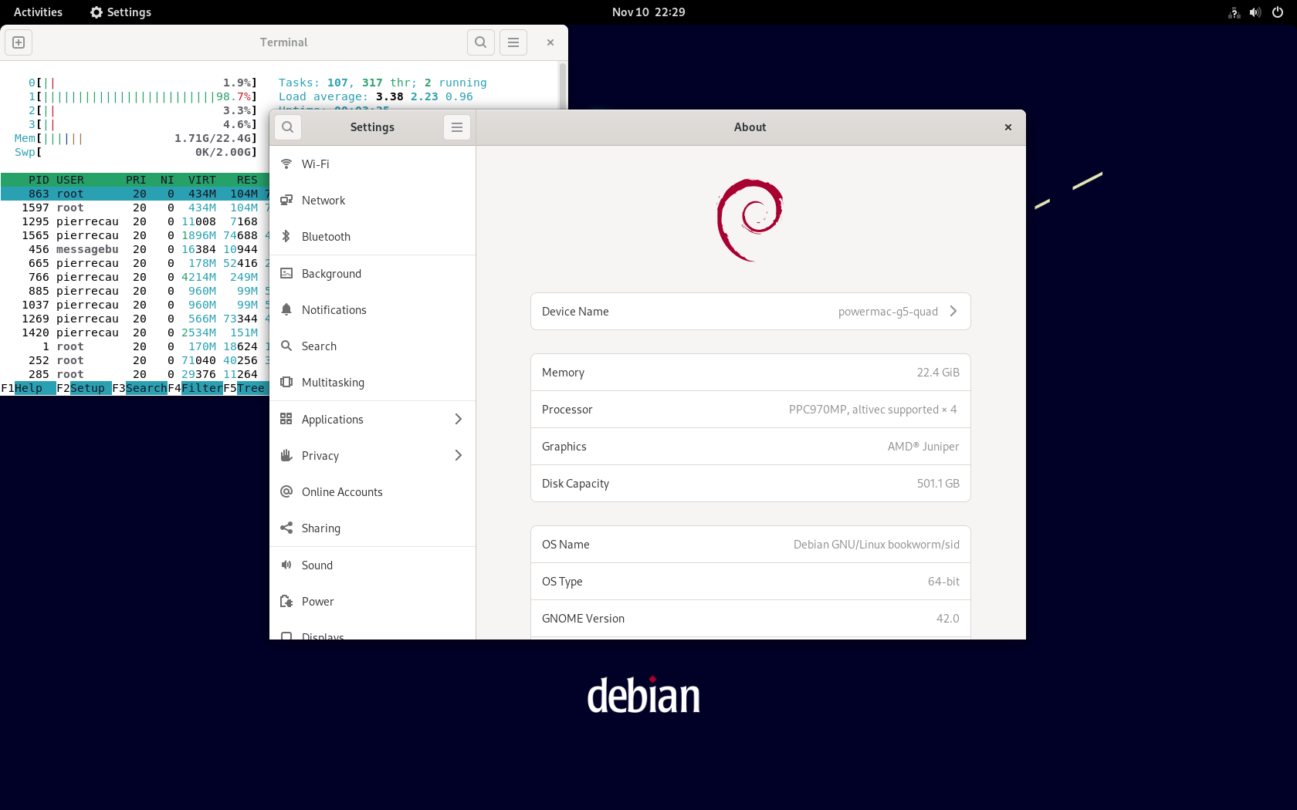Click the CPU 1 usage meter in htop
This screenshot has width=1297, height=810.
(142, 96)
